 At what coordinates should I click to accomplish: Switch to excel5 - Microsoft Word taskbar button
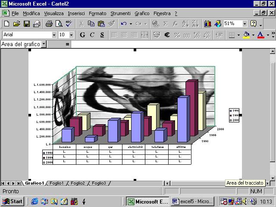[193, 201]
